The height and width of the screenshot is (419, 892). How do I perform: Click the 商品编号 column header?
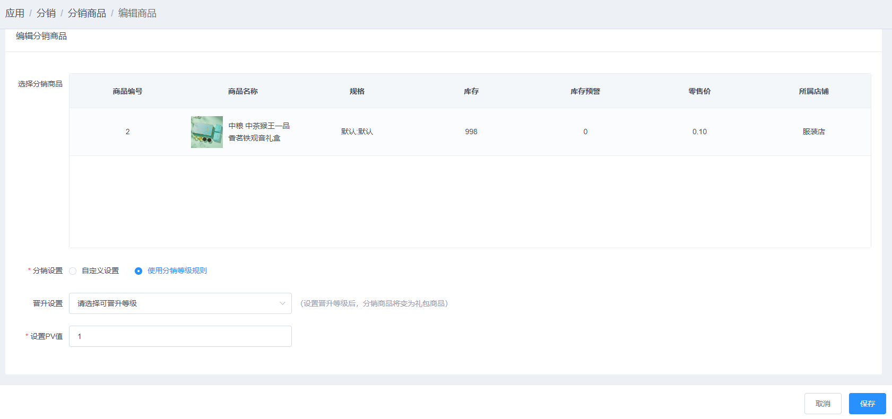pyautogui.click(x=127, y=91)
